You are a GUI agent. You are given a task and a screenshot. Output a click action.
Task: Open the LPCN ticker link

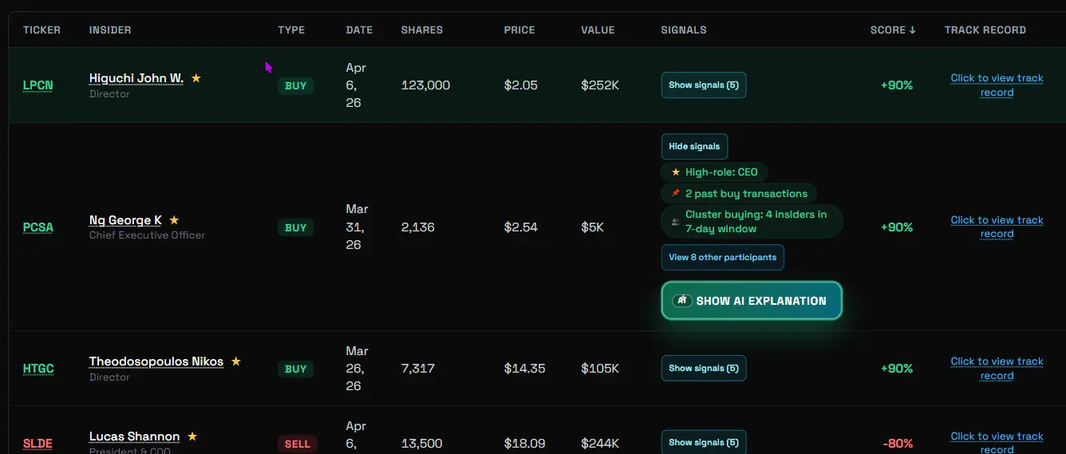click(38, 85)
